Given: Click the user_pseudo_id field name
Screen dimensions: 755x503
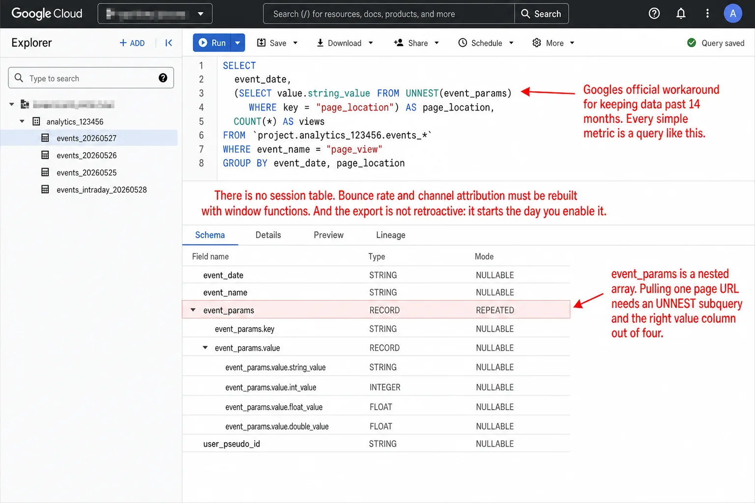Looking at the screenshot, I should (232, 444).
